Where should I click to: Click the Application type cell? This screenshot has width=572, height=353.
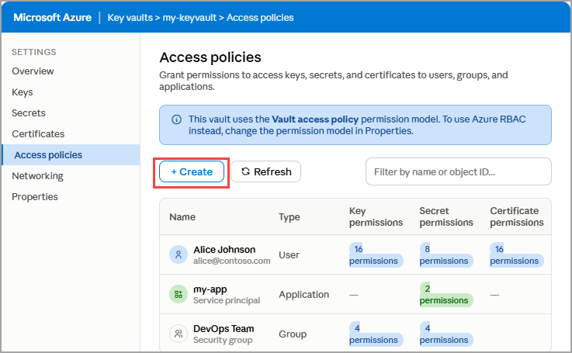tap(304, 294)
